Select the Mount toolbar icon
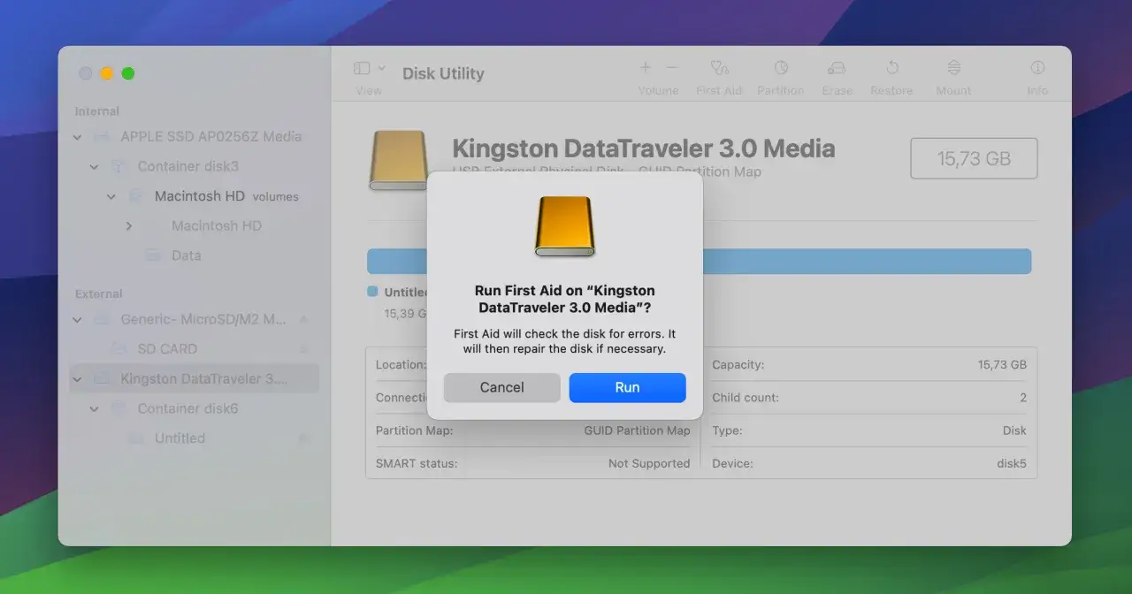 (953, 68)
